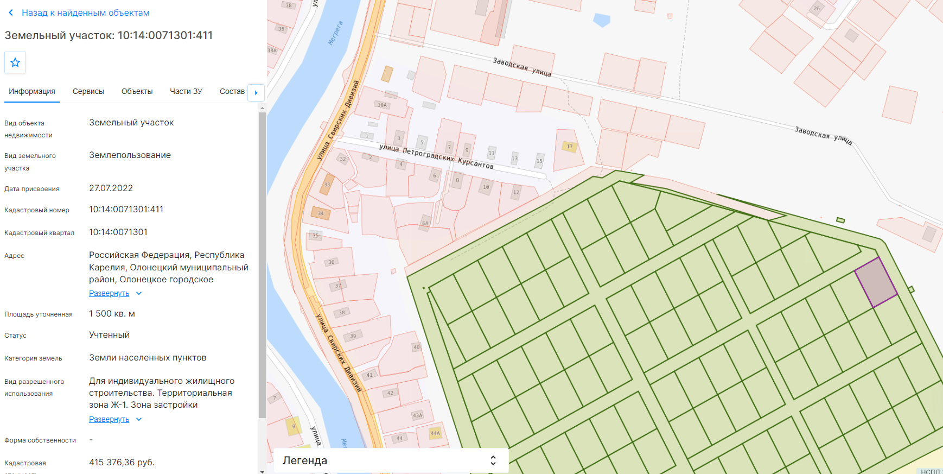
Task: Select the Объекты tab
Action: click(x=137, y=91)
